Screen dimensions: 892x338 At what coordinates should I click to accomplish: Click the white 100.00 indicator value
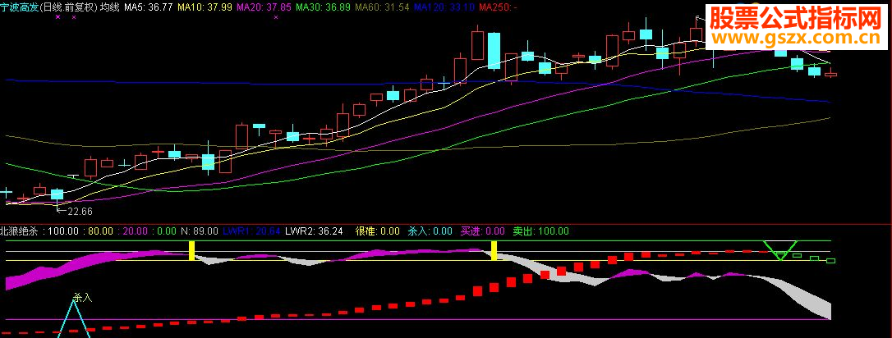[62, 231]
